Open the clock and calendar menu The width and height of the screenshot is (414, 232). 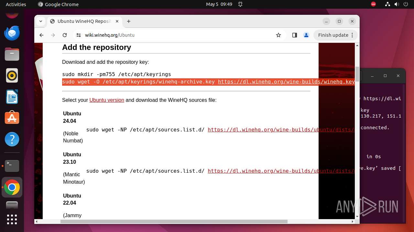click(x=219, y=4)
